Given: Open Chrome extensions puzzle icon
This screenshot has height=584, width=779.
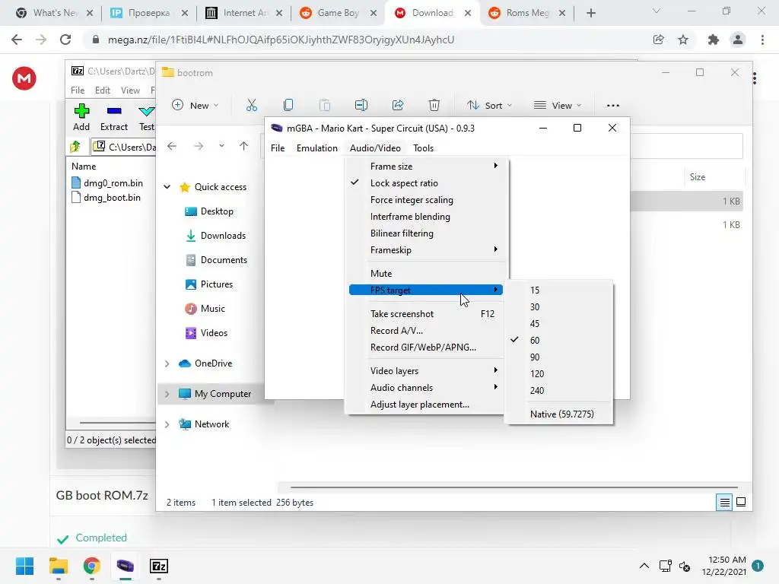Looking at the screenshot, I should tap(714, 40).
